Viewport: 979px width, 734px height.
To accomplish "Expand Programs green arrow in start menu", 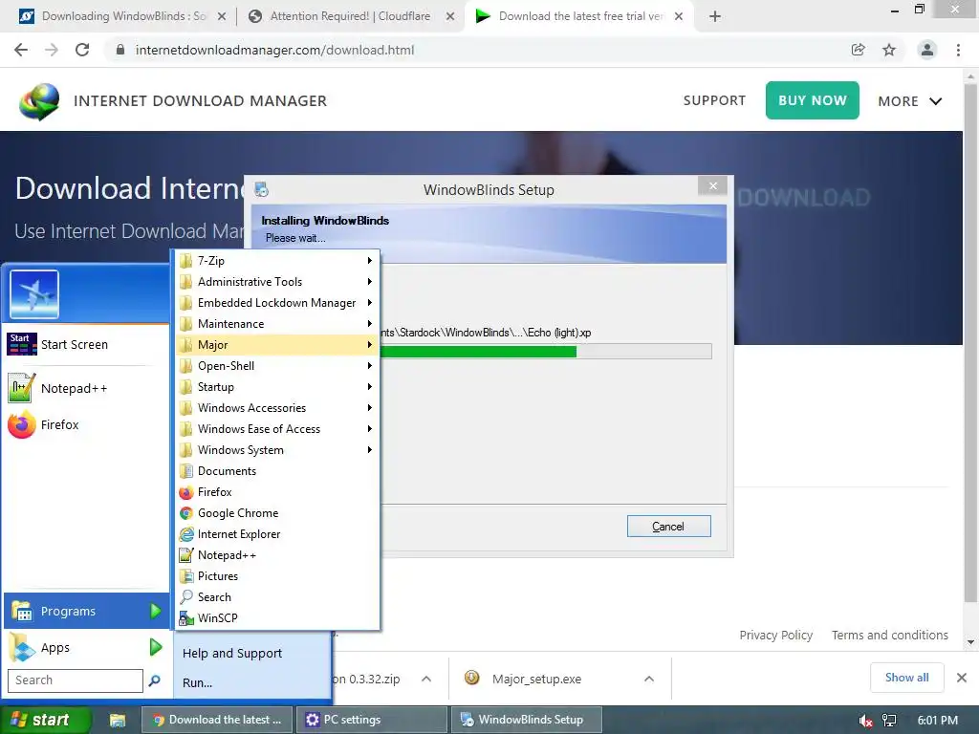I will coord(156,611).
